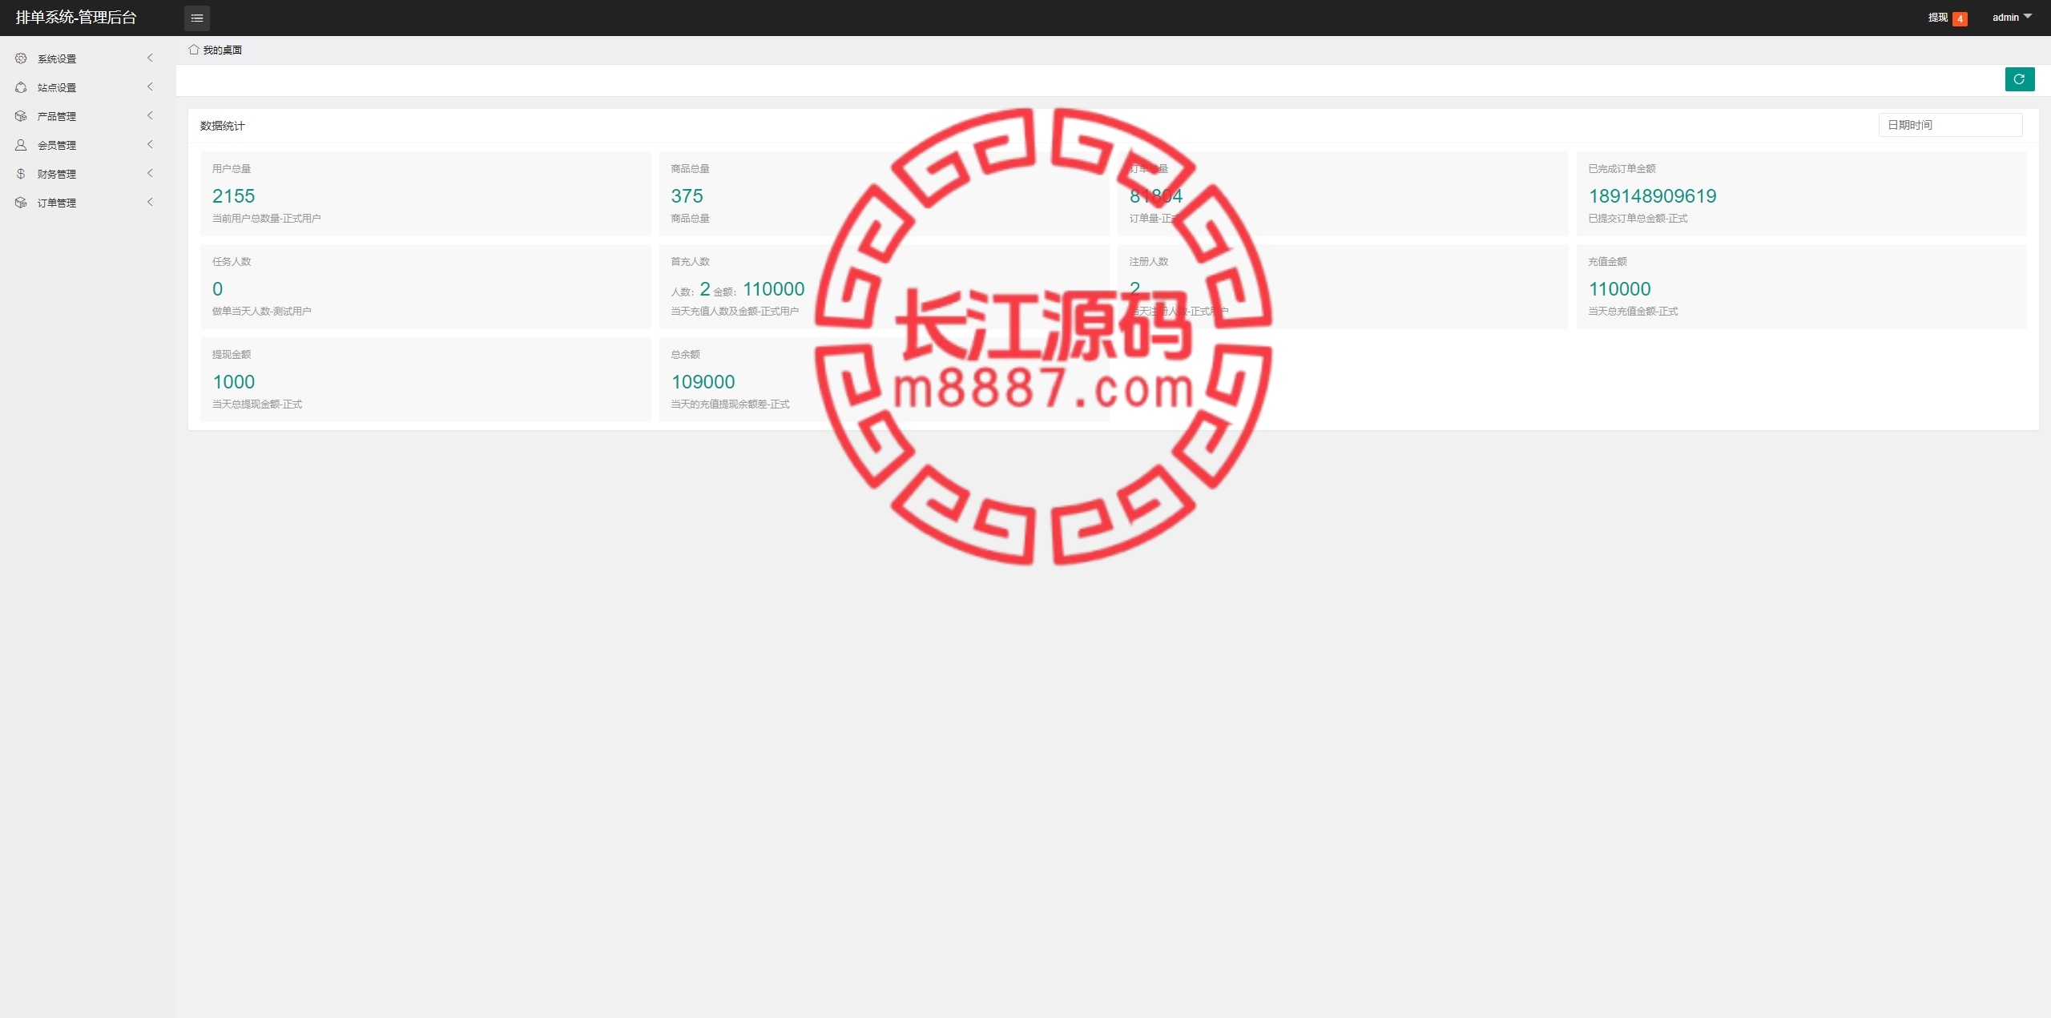Expand the 站点设置 chevron
Screen dimensions: 2051x1018
coord(150,87)
